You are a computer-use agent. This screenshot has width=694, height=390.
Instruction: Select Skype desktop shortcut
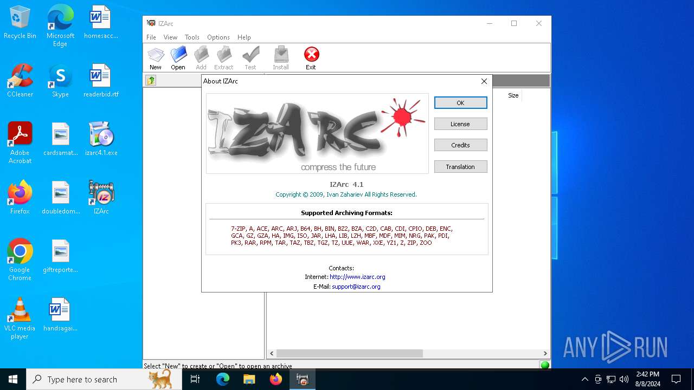coord(60,81)
